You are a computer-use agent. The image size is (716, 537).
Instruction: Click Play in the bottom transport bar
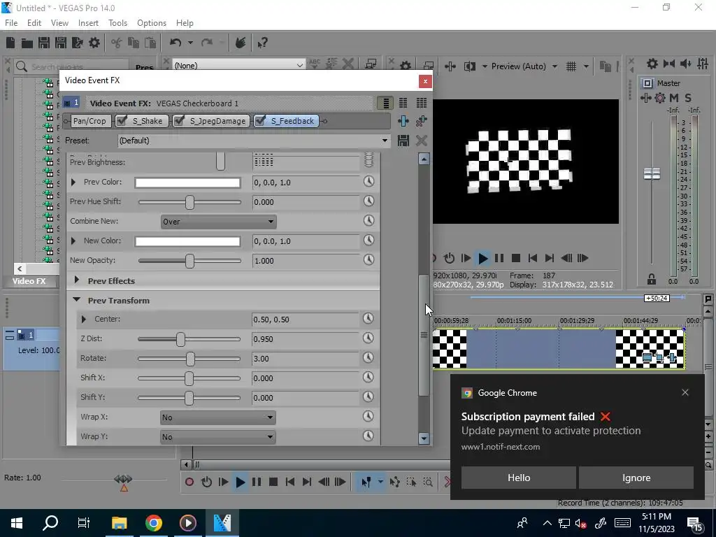(240, 482)
